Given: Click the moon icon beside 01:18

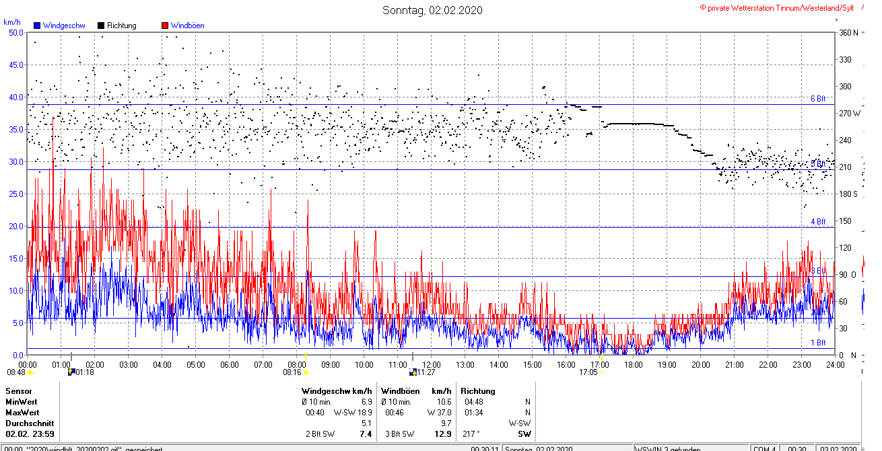Looking at the screenshot, I should click(71, 371).
